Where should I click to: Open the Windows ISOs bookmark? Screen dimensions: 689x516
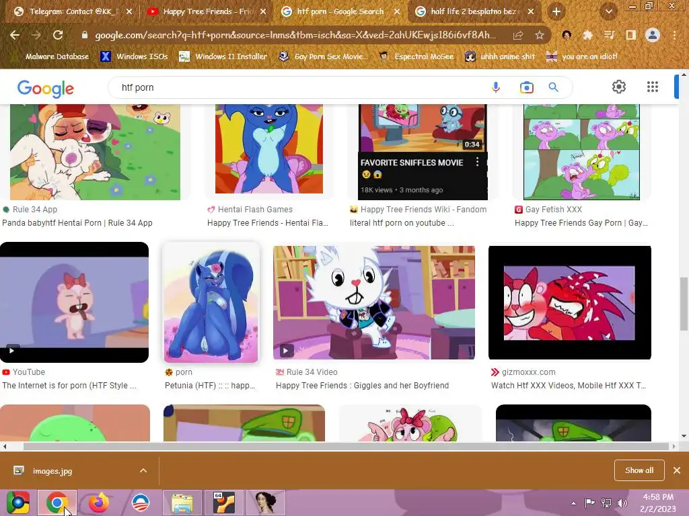134,56
